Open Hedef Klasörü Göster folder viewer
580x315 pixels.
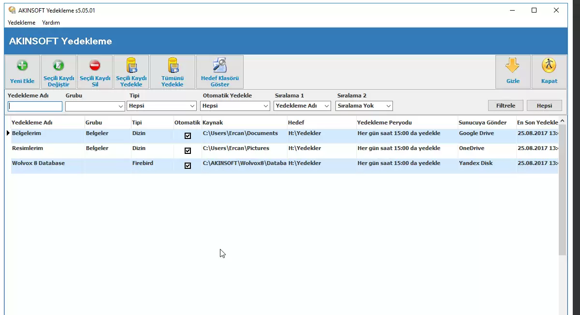[220, 66]
